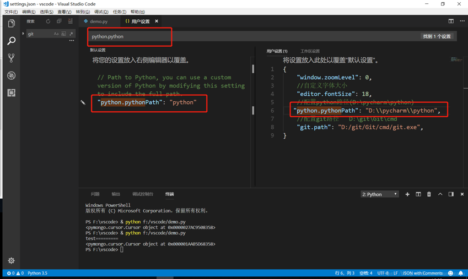Open the Search view in activity bar

pos(12,41)
